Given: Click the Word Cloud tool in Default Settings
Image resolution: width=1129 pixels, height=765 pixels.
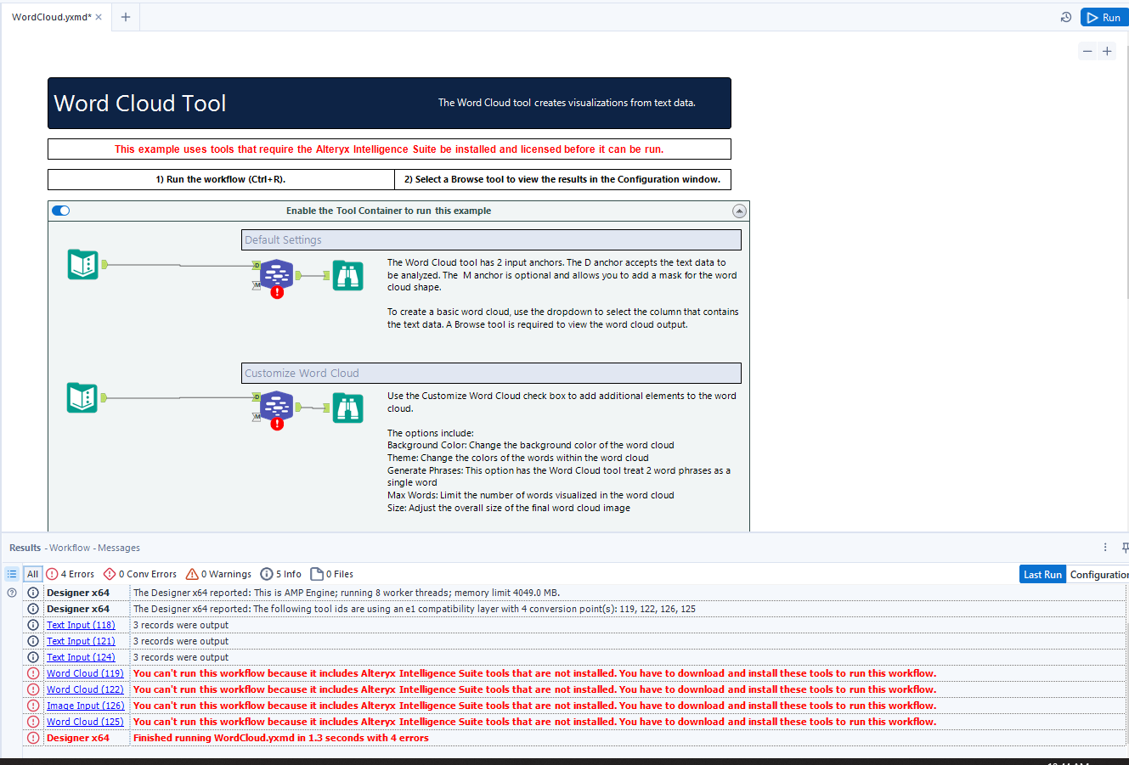Looking at the screenshot, I should click(275, 273).
